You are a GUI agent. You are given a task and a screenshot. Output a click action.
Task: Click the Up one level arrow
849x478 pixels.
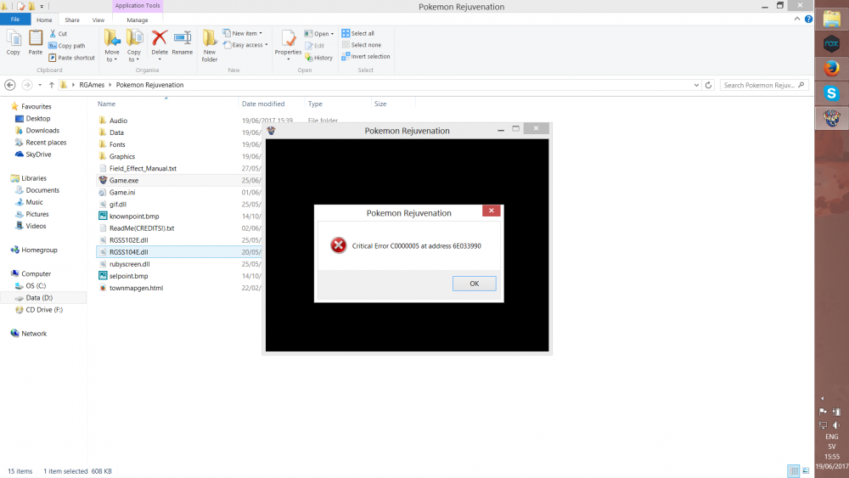point(52,85)
